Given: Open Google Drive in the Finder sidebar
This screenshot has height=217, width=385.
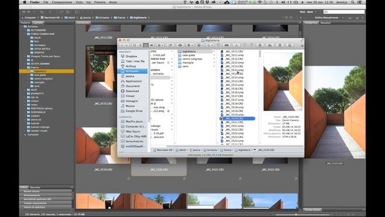Looking at the screenshot, I should coord(134,111).
